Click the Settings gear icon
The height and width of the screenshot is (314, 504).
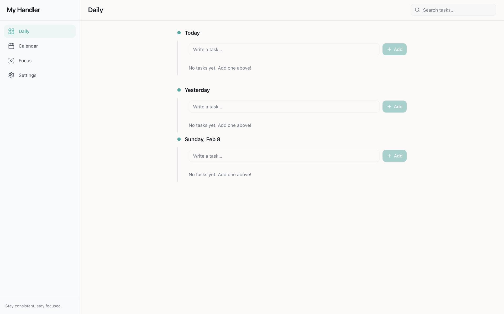11,75
